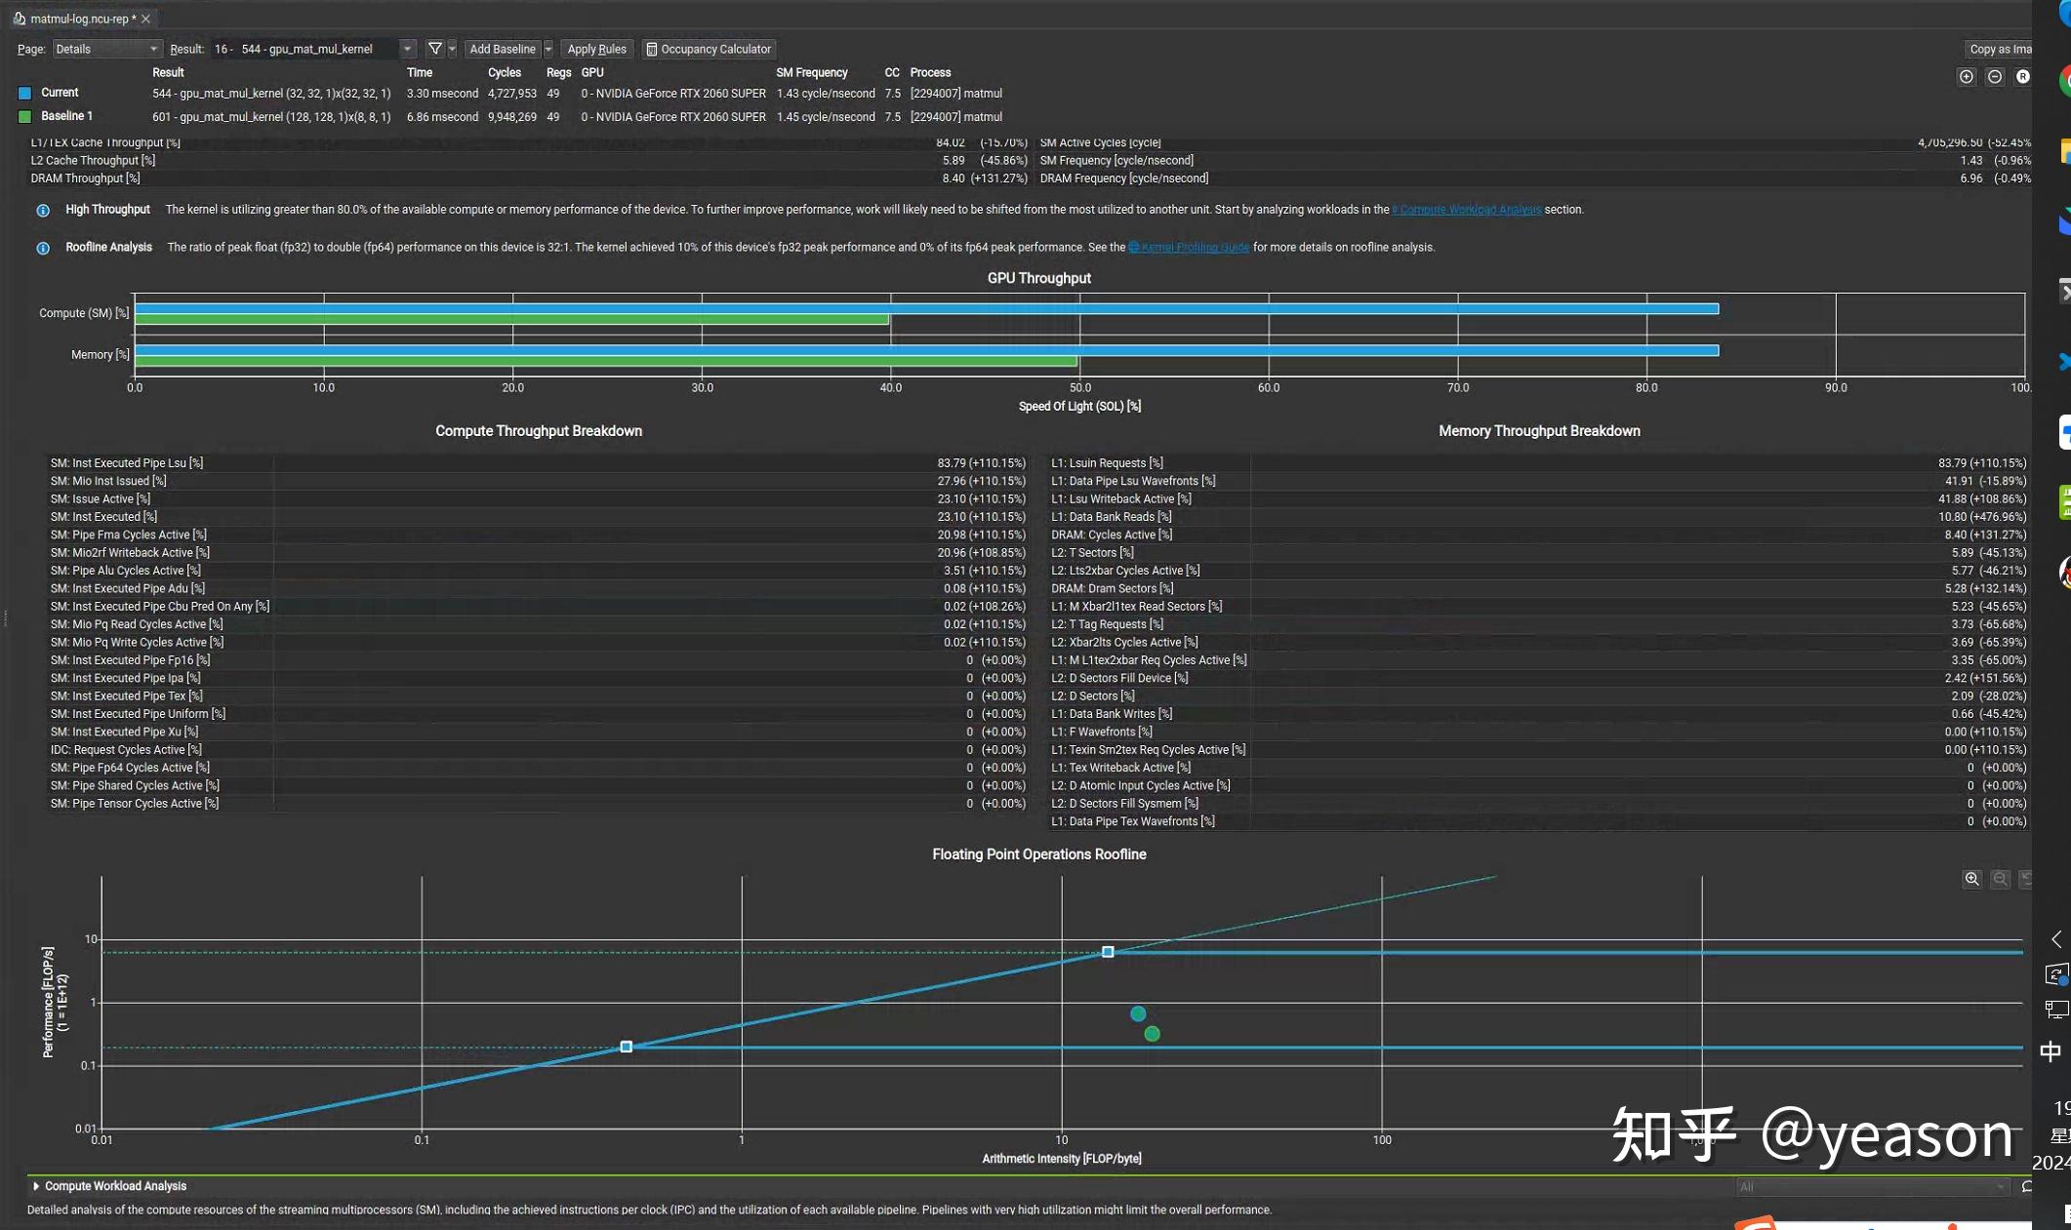Click the reset R icon
Image resolution: width=2071 pixels, height=1230 pixels.
[x=2023, y=76]
